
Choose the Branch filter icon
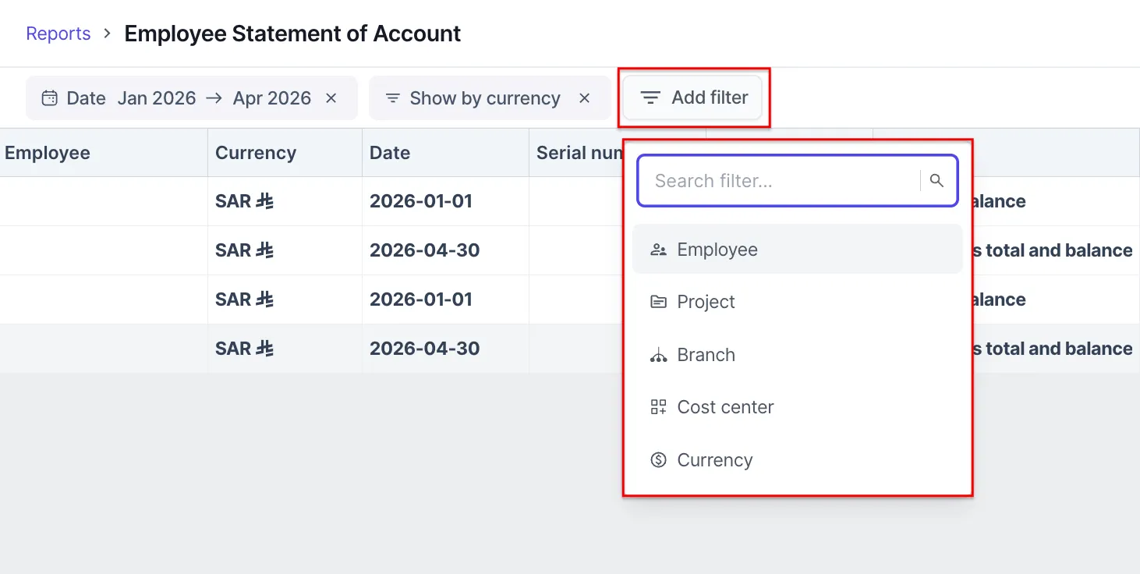657,354
